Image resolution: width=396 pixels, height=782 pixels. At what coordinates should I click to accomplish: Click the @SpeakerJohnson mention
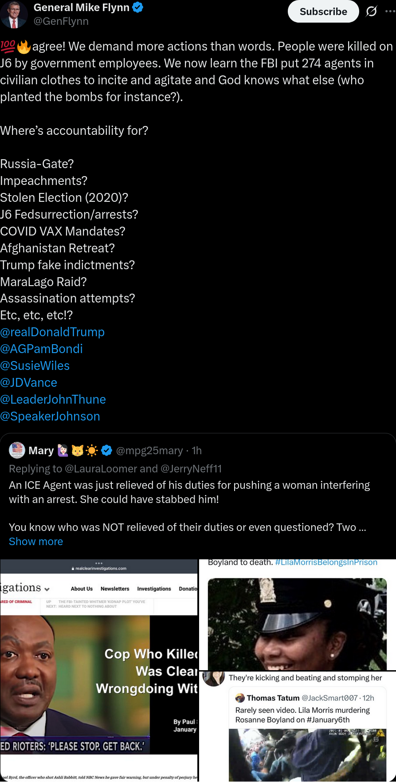point(50,417)
